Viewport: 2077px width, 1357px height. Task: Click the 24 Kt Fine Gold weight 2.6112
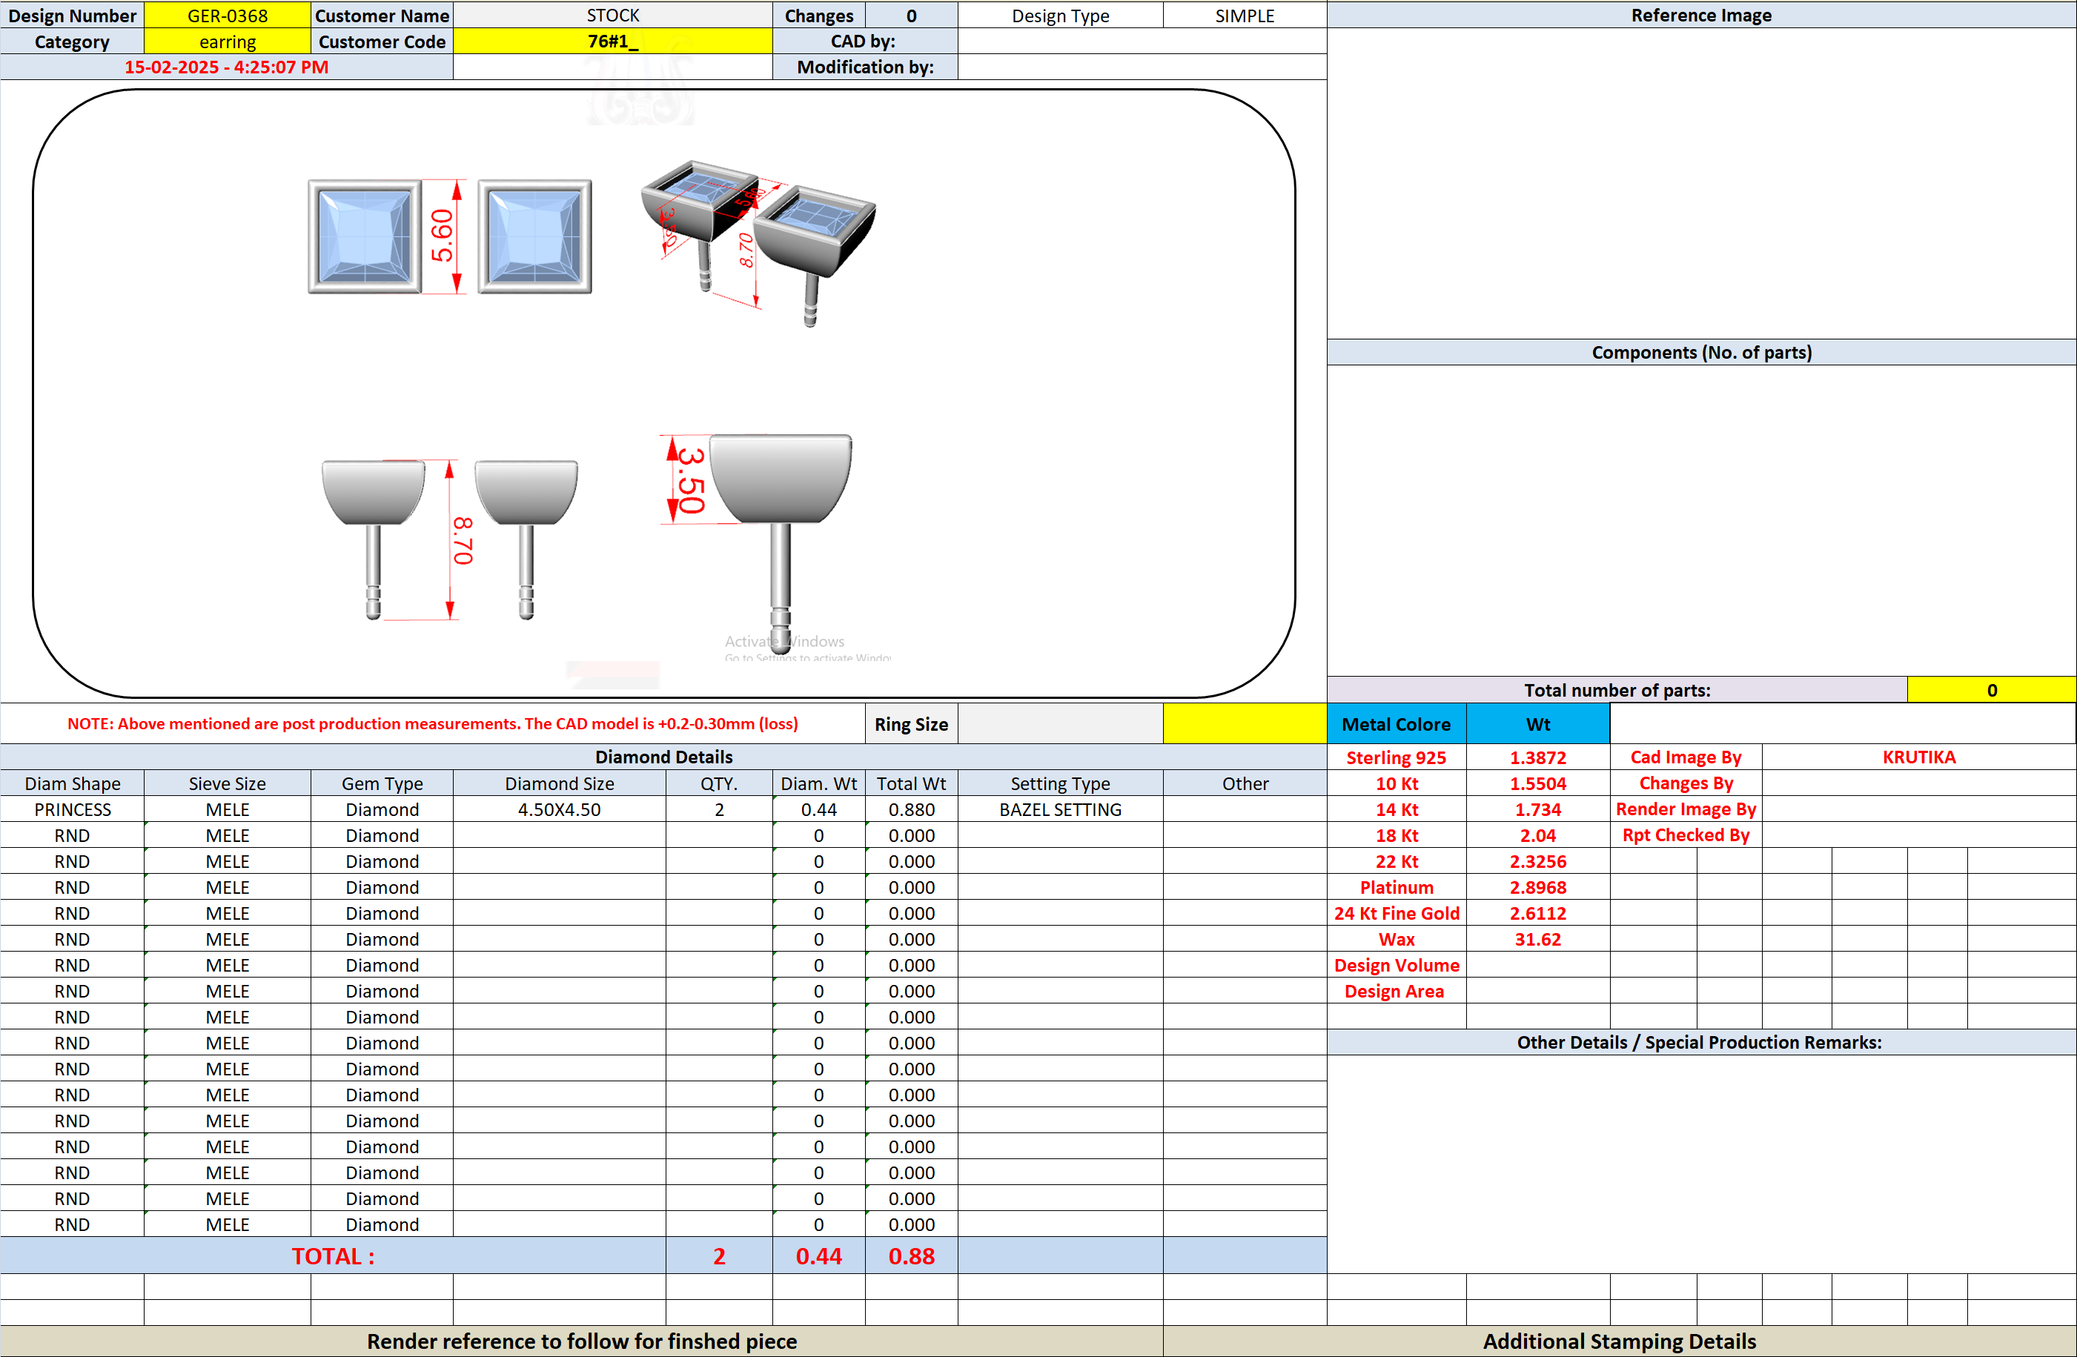coord(1537,913)
